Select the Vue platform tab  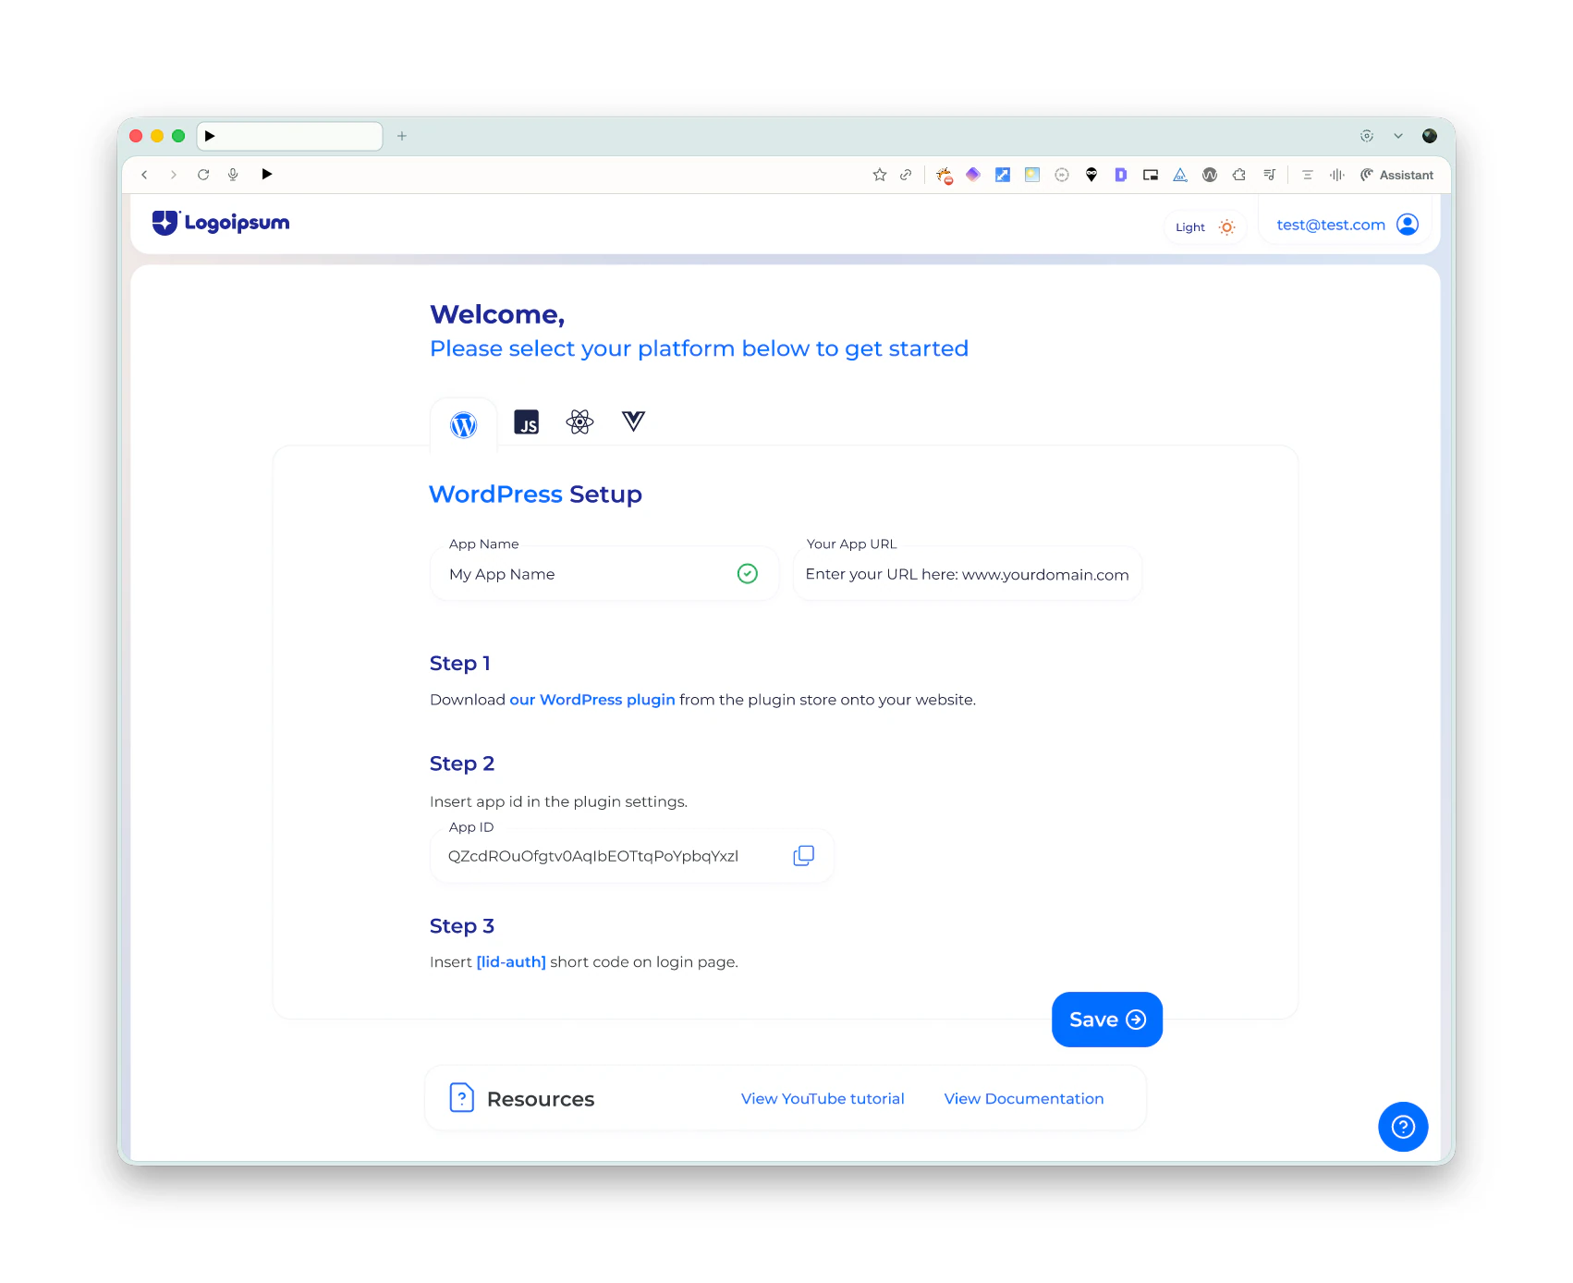pos(633,422)
